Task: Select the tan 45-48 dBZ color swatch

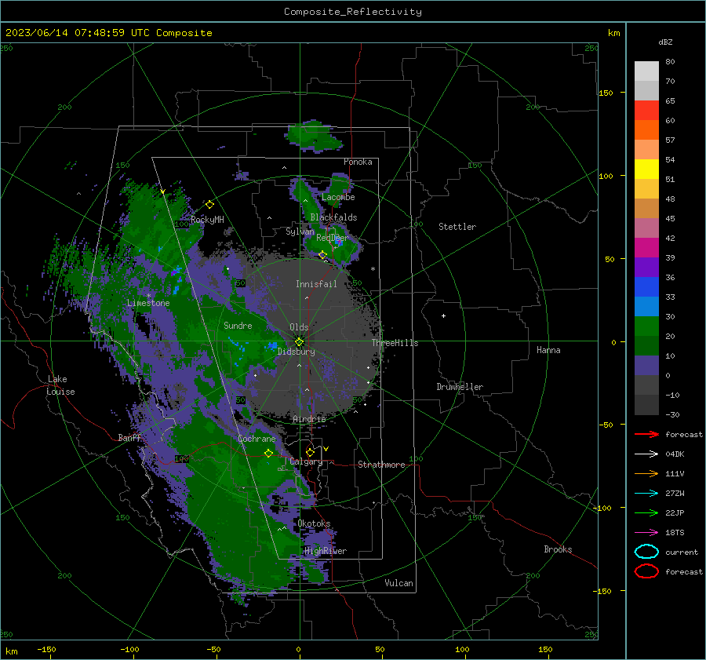Action: [646, 208]
